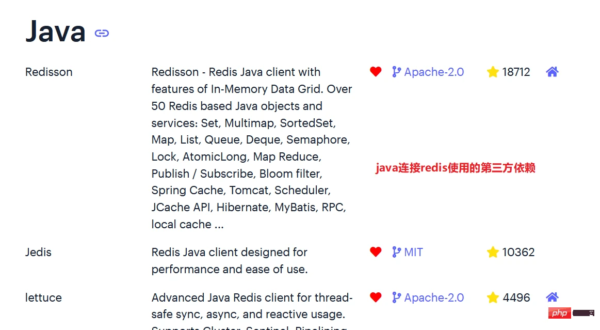Click the star icon next to lettuce
This screenshot has height=330, width=600.
click(493, 297)
